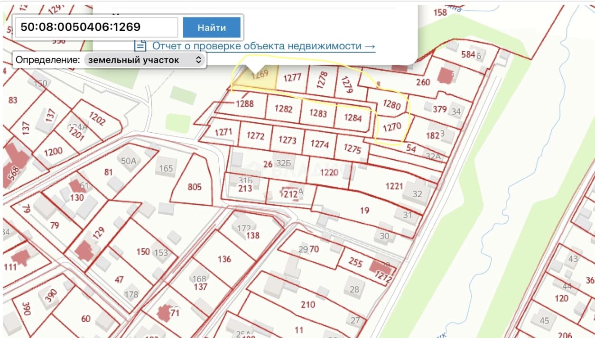Select parcel 1284 on the map
This screenshot has width=595, height=338.
tap(353, 118)
